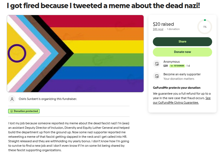This screenshot has height=154, width=220.
Task: Click the shield icon in Donation protected badge
Action: [12, 111]
